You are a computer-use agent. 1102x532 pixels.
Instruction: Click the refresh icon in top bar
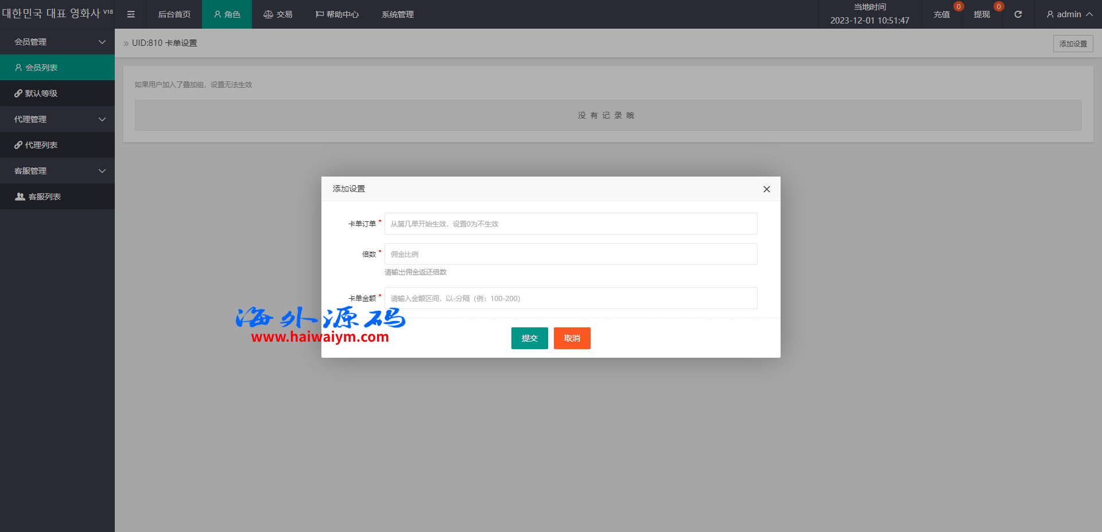click(x=1018, y=14)
